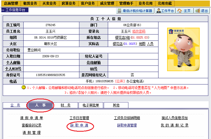The image size is (211, 139).
Task: Click the 置业顾问 position text
Action: click(34, 50)
